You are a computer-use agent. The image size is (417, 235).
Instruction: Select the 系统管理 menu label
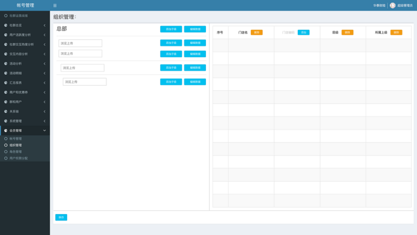(16, 121)
